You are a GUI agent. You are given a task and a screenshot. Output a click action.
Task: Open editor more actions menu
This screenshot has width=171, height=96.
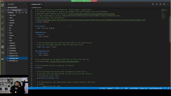pos(168,4)
